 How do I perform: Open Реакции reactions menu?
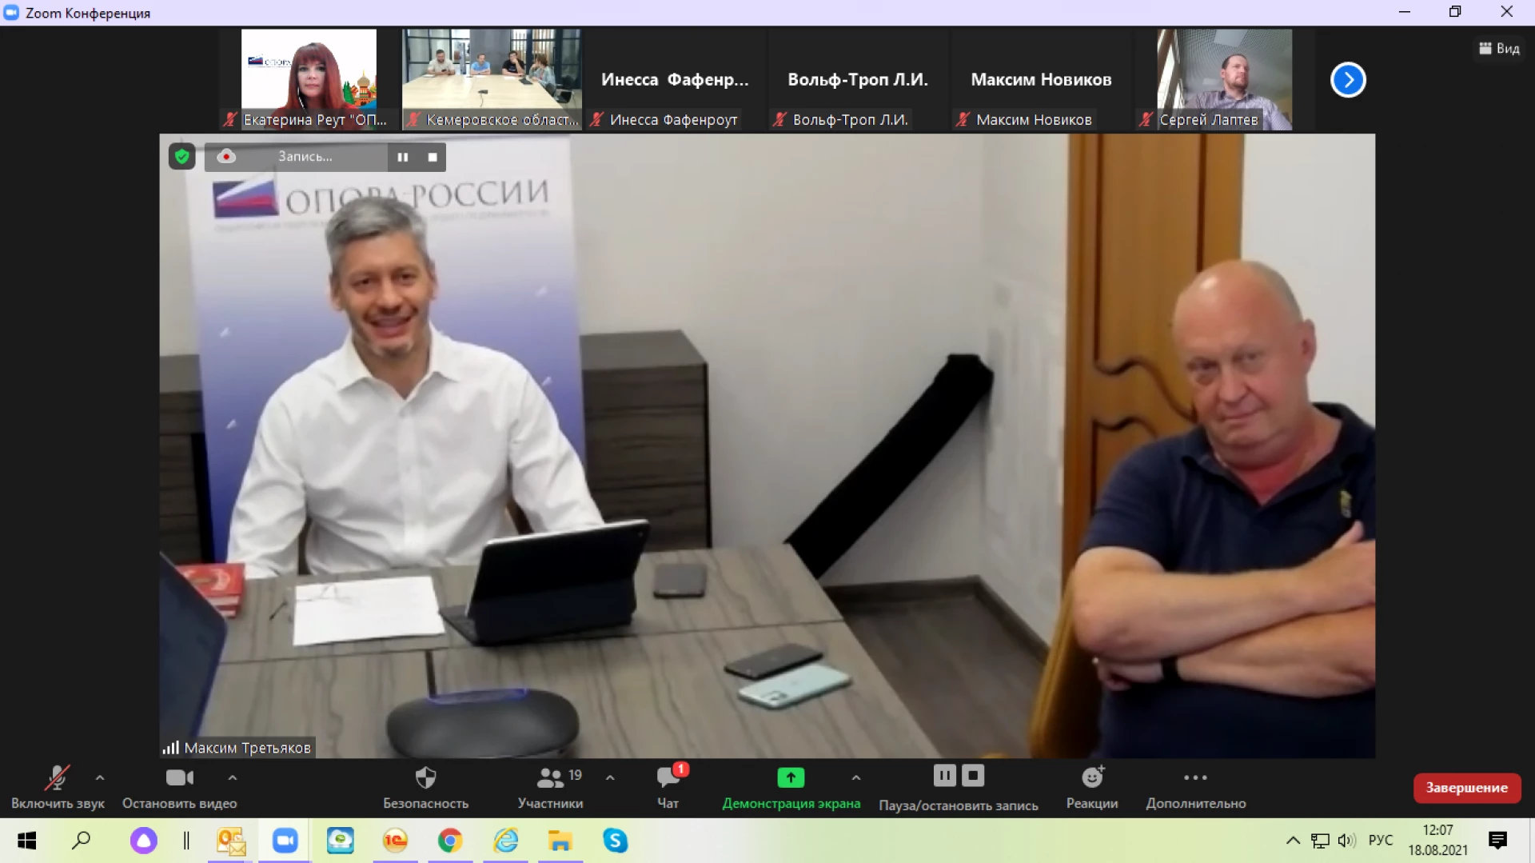coord(1092,788)
